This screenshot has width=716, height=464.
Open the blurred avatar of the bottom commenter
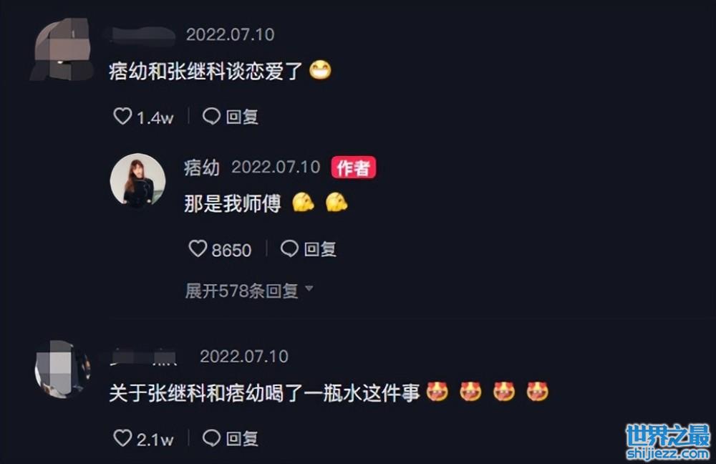(62, 369)
